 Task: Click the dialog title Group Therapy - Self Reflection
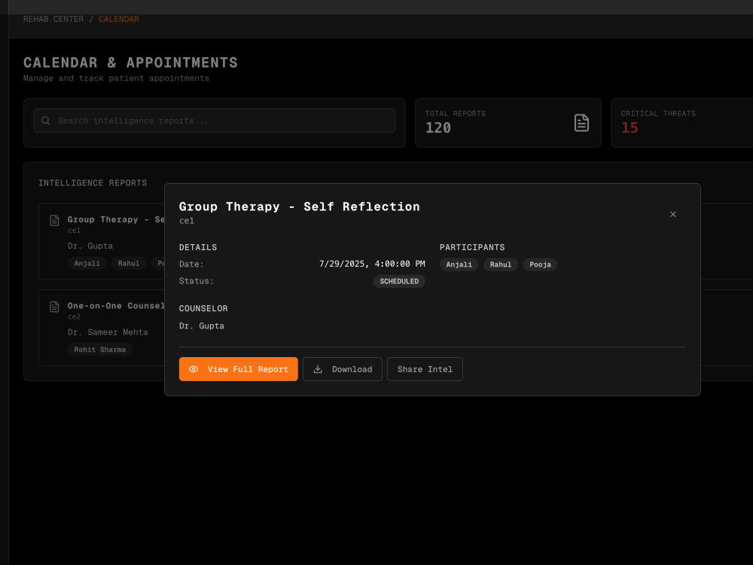pos(299,206)
